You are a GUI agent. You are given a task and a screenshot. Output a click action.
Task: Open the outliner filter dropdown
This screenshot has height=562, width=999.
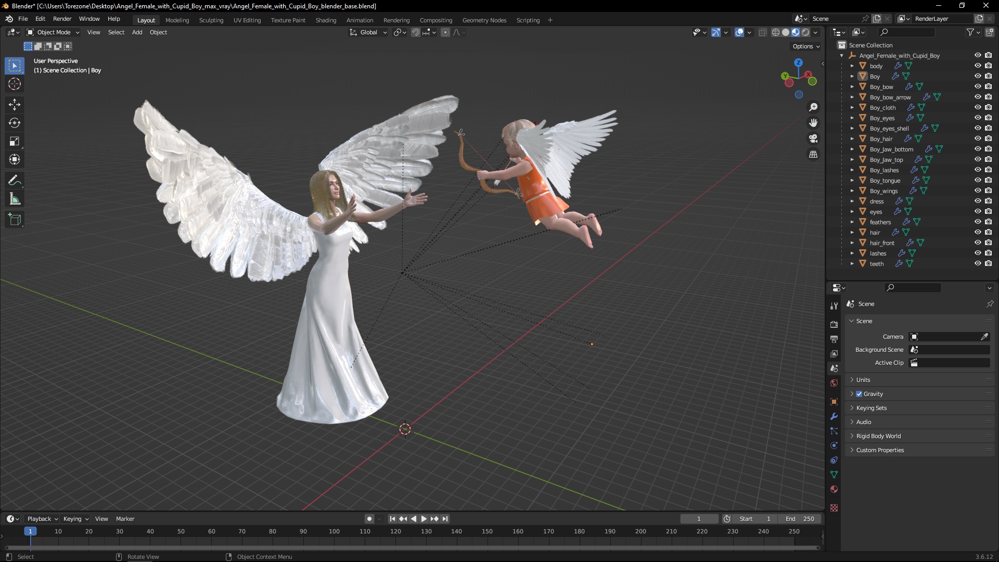pos(973,32)
